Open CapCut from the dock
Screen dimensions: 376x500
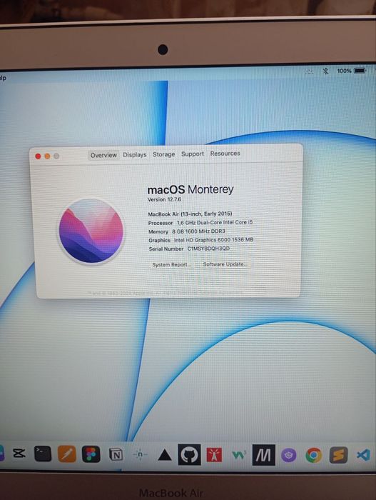19,453
